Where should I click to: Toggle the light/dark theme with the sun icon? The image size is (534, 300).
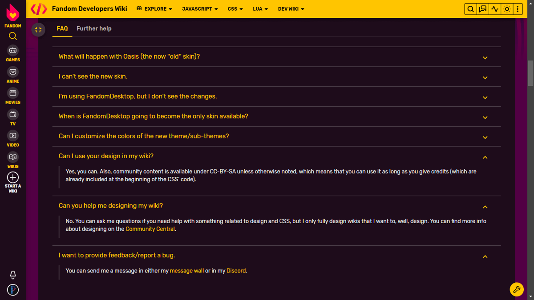506,8
